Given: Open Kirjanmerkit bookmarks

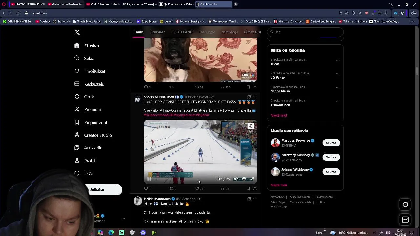Looking at the screenshot, I should pos(91,122).
